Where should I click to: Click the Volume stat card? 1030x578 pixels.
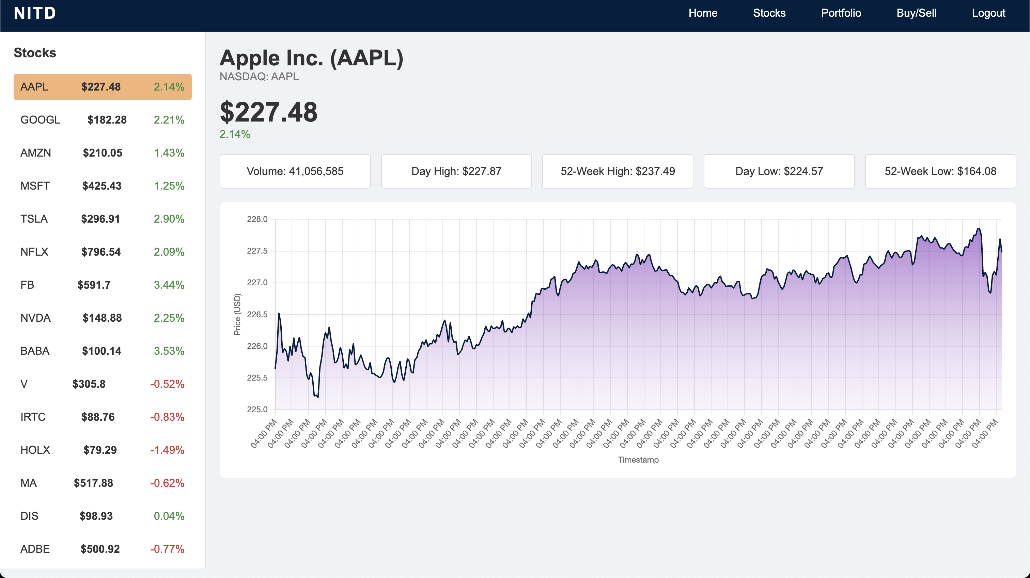pos(295,172)
